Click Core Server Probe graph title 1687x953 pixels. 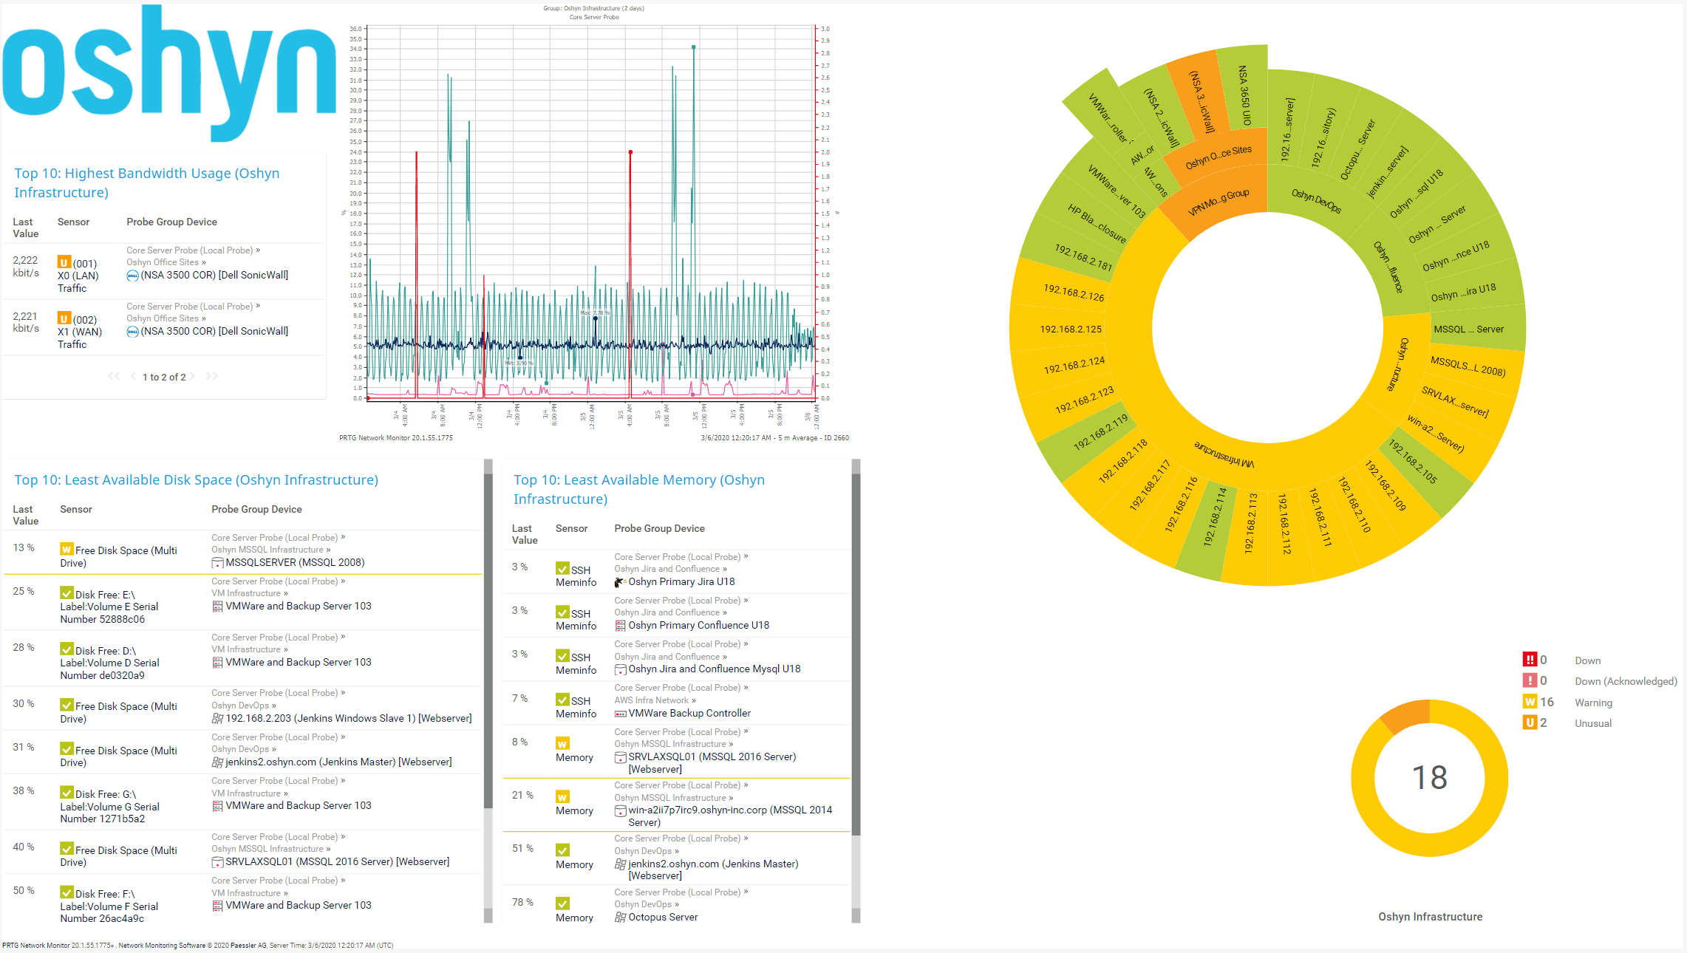tap(594, 17)
